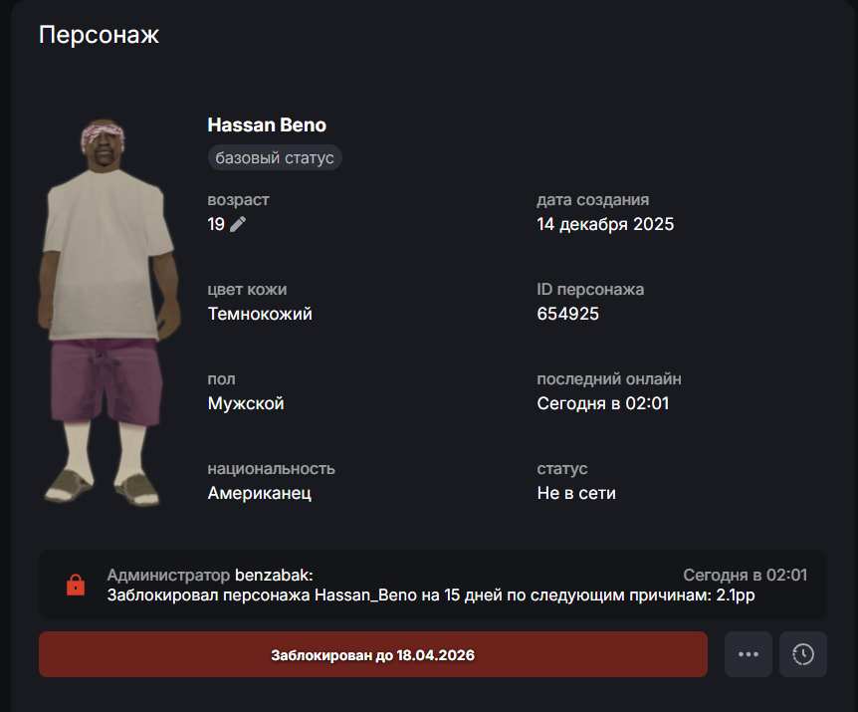Click last online 'Сегодня в 02:01' value
The width and height of the screenshot is (858, 712).
[603, 403]
